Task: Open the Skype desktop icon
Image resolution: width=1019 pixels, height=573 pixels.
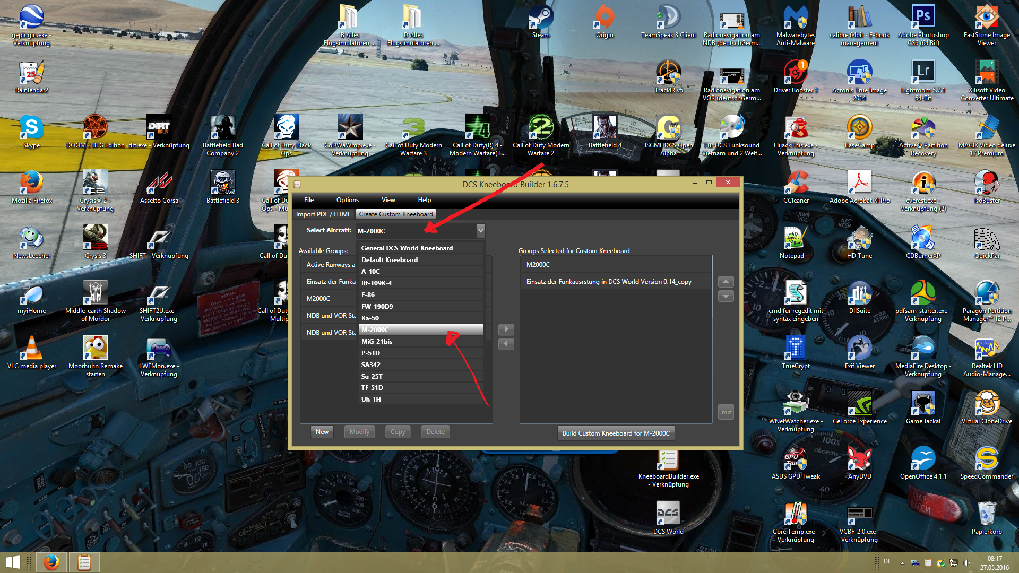Action: 31,132
